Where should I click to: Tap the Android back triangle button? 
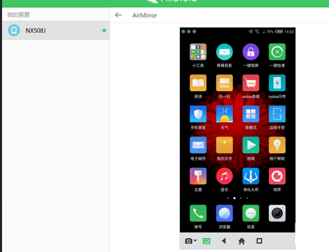point(224,241)
